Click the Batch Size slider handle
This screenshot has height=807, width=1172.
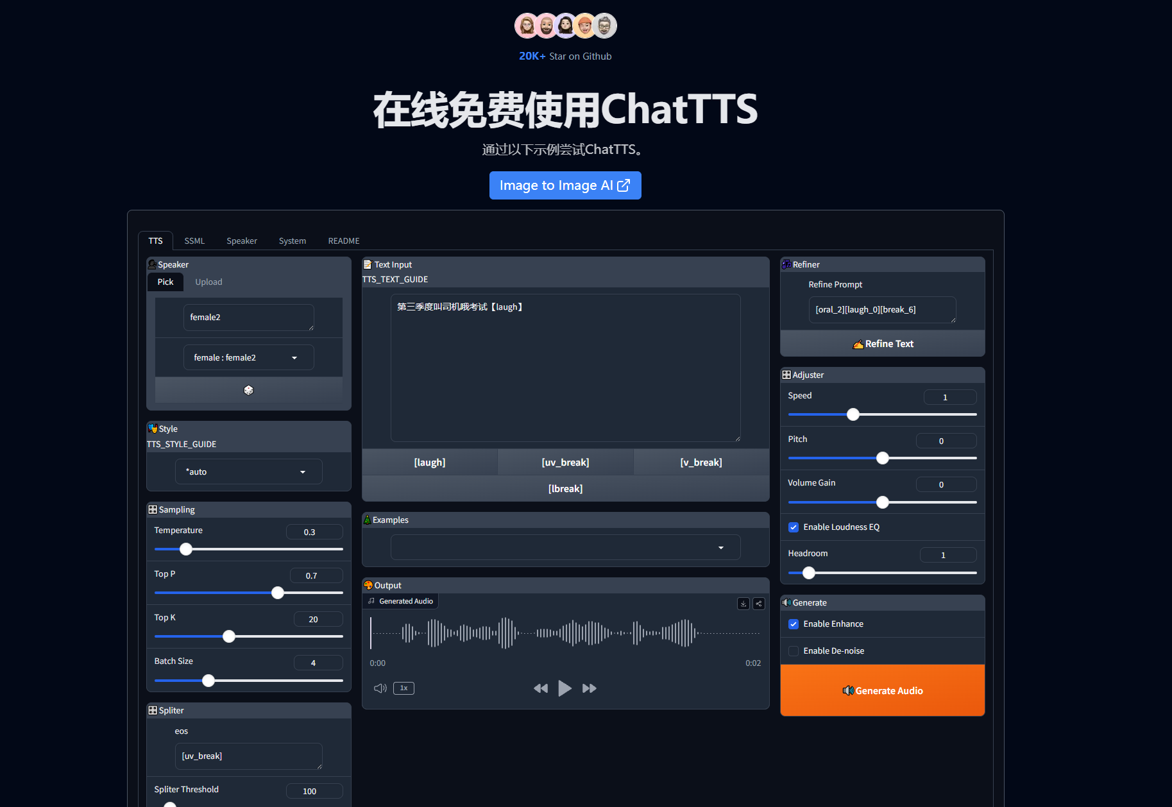coord(208,681)
